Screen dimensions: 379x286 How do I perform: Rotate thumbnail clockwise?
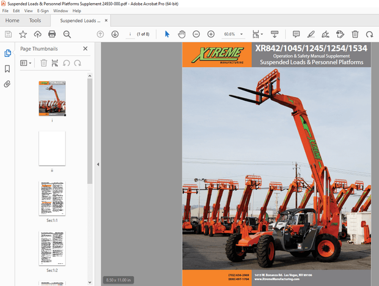click(78, 63)
